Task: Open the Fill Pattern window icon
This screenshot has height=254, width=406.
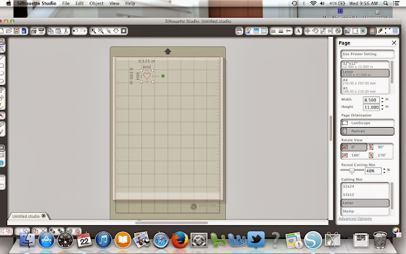Action: coord(264,31)
